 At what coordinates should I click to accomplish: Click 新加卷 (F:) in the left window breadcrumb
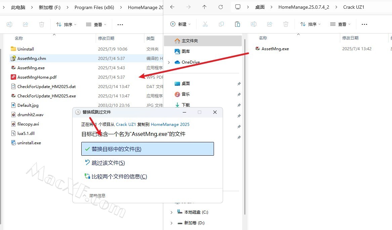pyautogui.click(x=49, y=7)
